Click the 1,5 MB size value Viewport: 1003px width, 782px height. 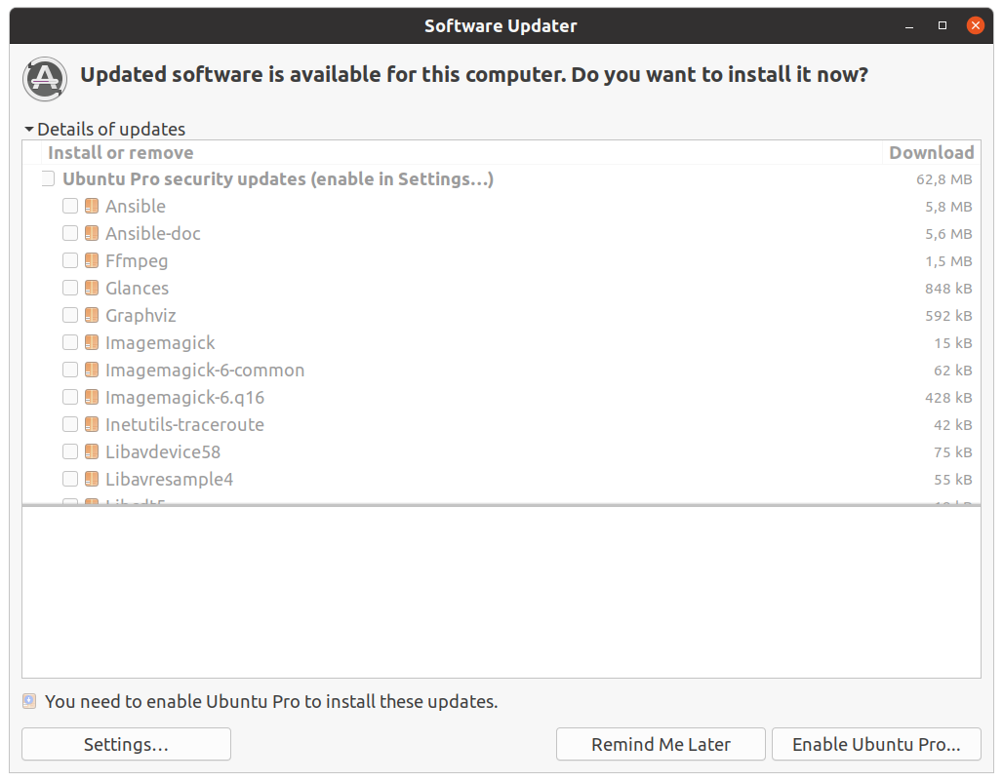click(948, 261)
